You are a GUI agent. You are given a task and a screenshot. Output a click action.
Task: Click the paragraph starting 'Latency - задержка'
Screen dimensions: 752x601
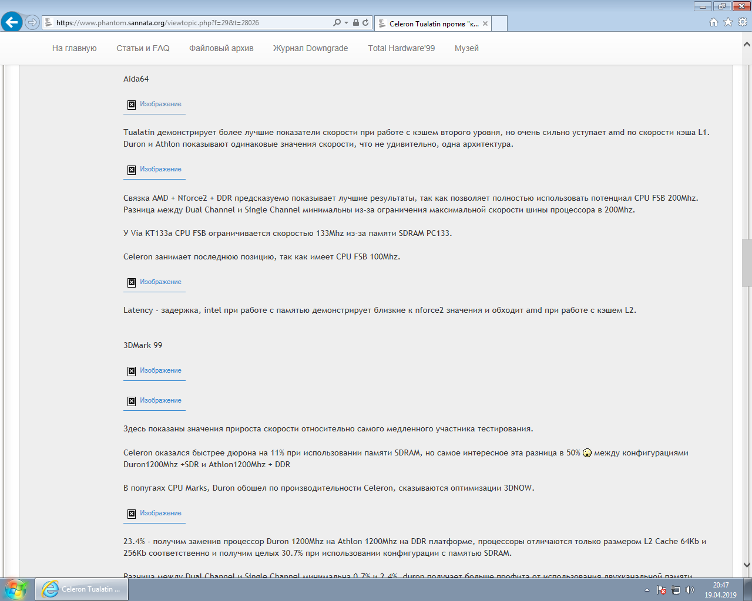pos(380,310)
